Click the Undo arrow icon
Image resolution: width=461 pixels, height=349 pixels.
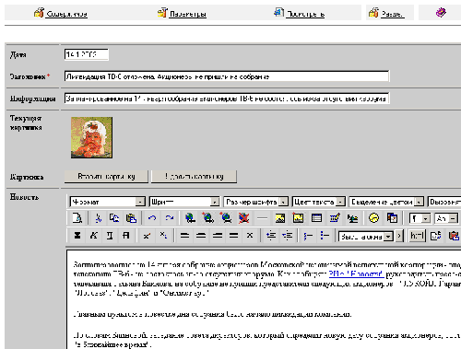click(152, 218)
